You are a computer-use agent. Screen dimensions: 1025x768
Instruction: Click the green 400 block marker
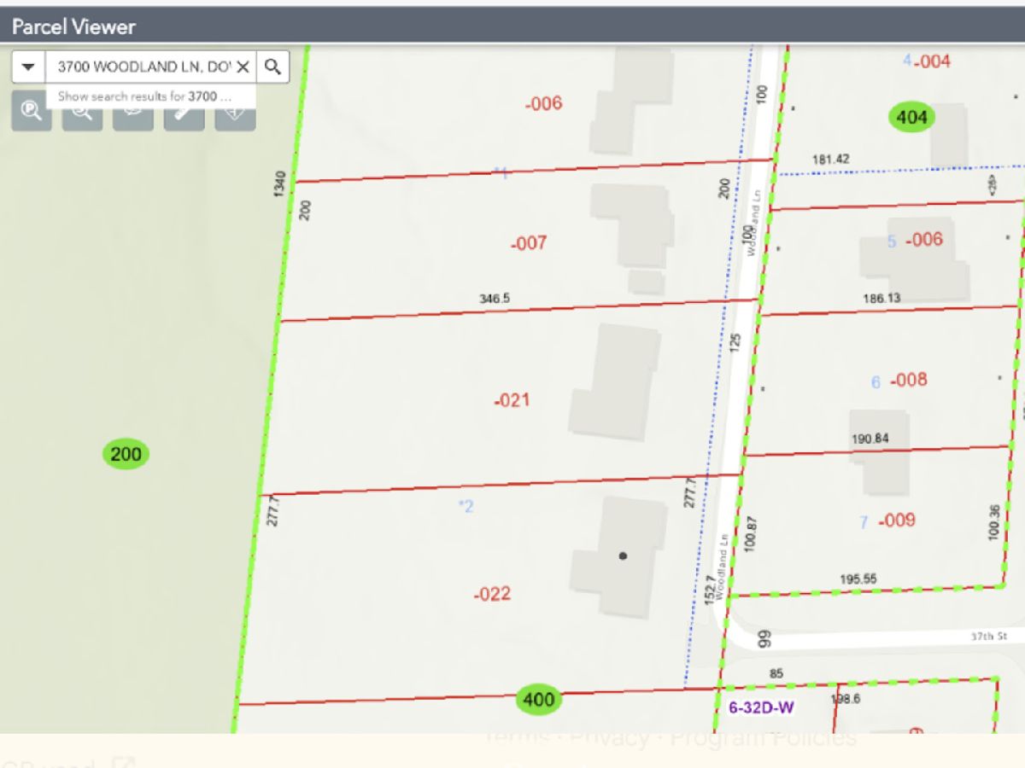[538, 701]
